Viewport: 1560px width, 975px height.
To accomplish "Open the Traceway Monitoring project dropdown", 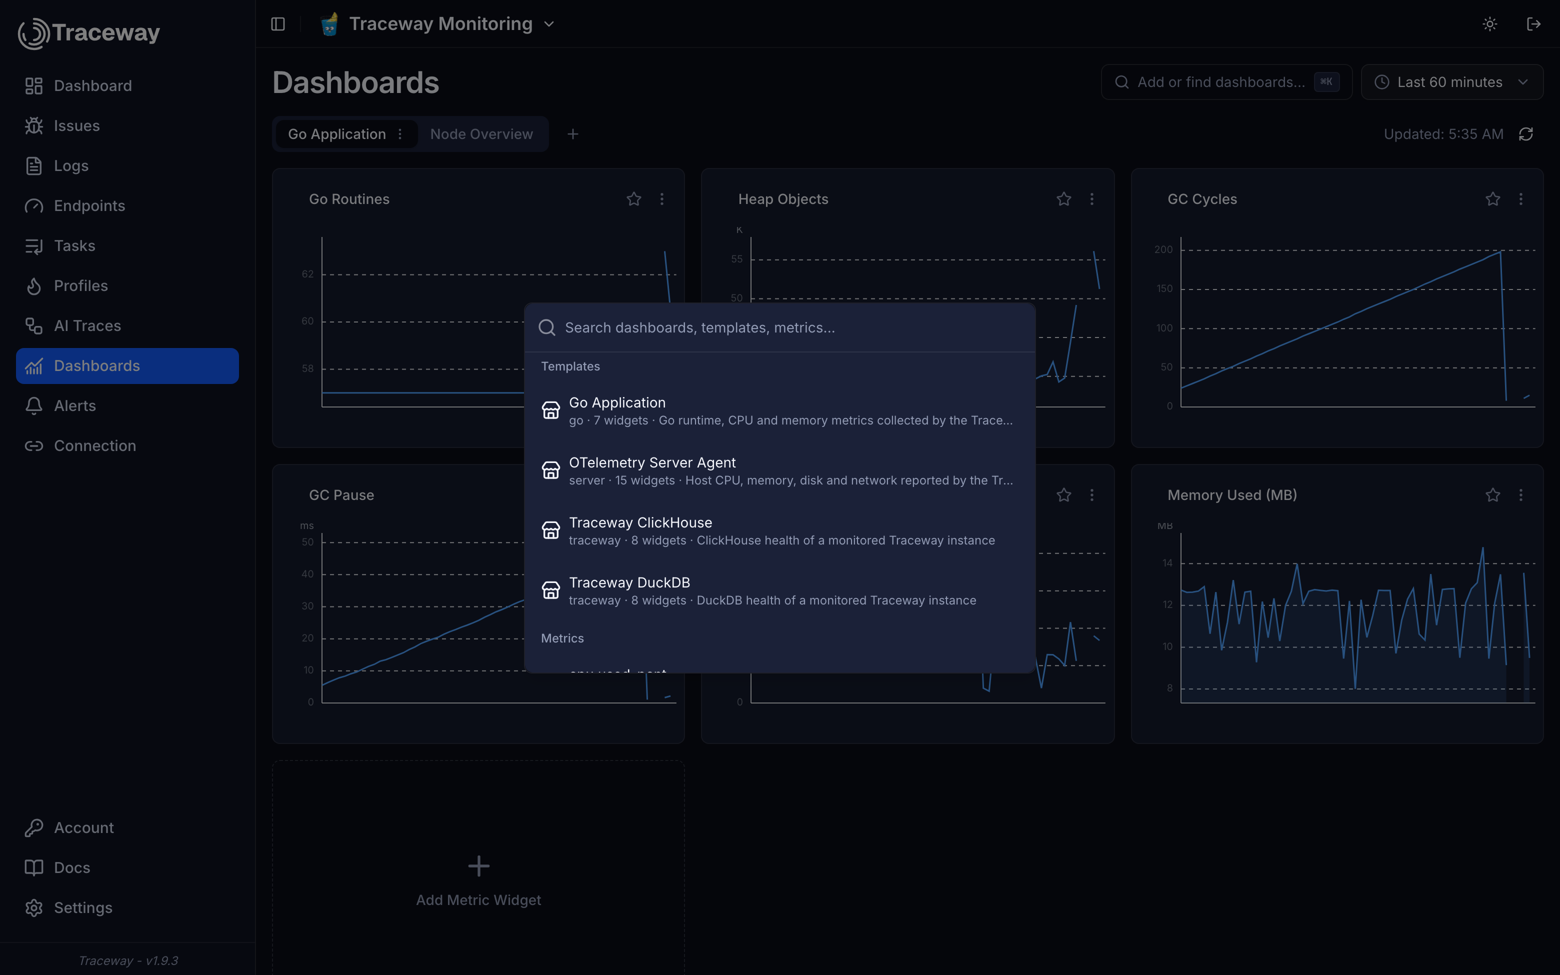I will point(438,24).
